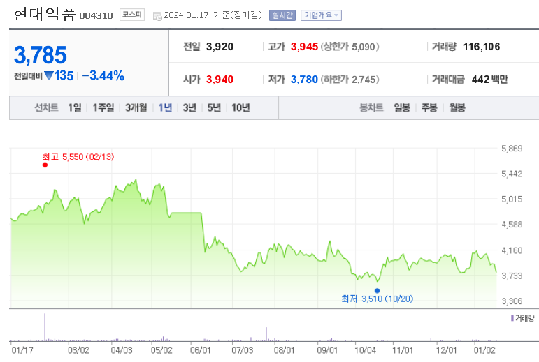Click the 실시간 badge button
The height and width of the screenshot is (362, 539).
282,15
